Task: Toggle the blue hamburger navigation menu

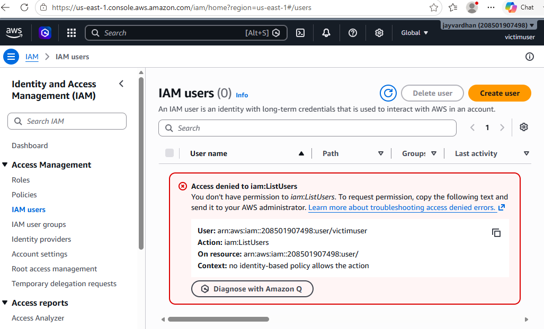Action: 11,57
